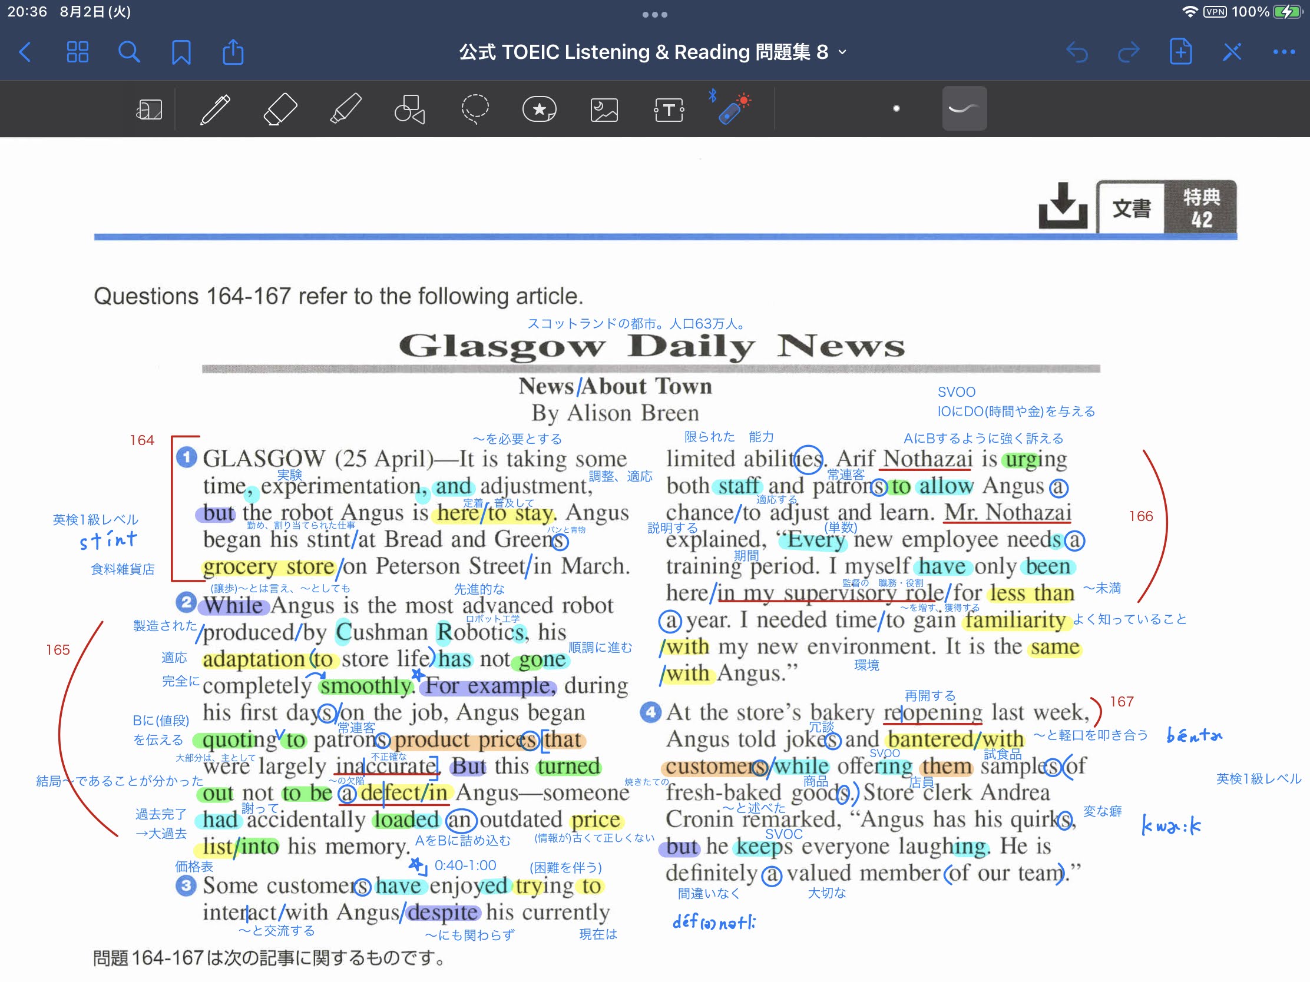Tap the red 166 annotation label
Screen dimensions: 1310x982
1140,516
